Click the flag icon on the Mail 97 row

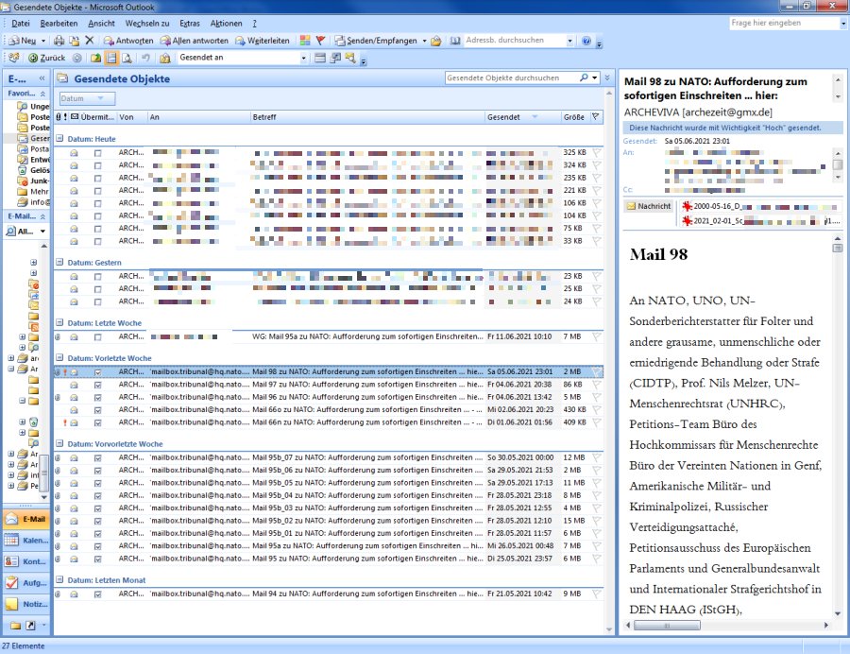(596, 385)
